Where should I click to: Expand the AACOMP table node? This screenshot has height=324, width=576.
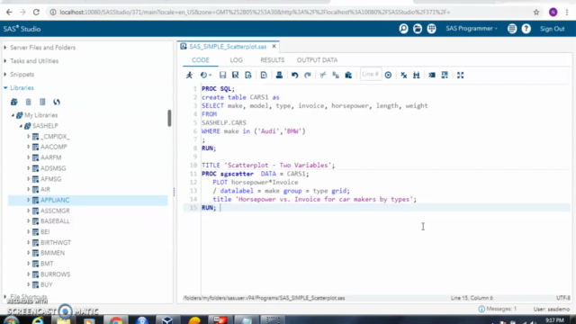pyautogui.click(x=29, y=147)
